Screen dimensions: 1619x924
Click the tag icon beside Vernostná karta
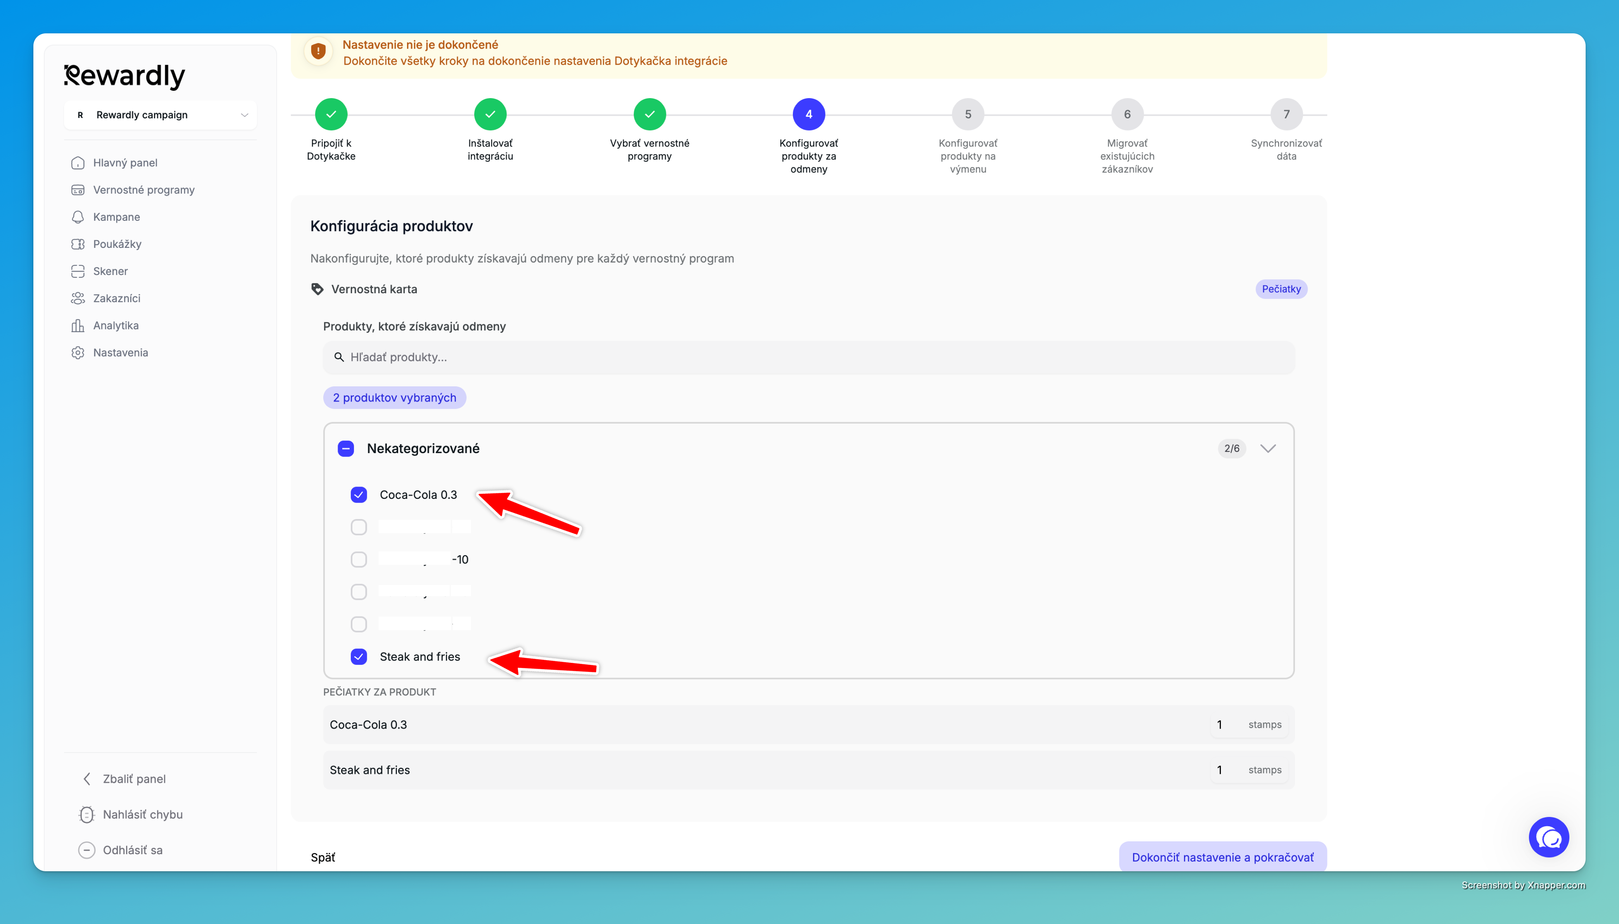point(317,289)
